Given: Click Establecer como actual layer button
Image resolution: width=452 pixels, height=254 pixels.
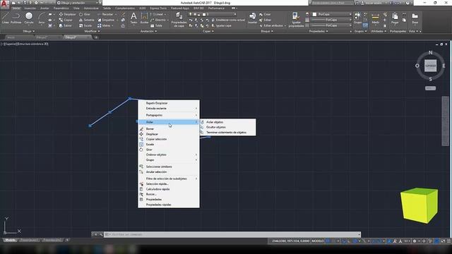Looking at the screenshot, I should [x=228, y=20].
